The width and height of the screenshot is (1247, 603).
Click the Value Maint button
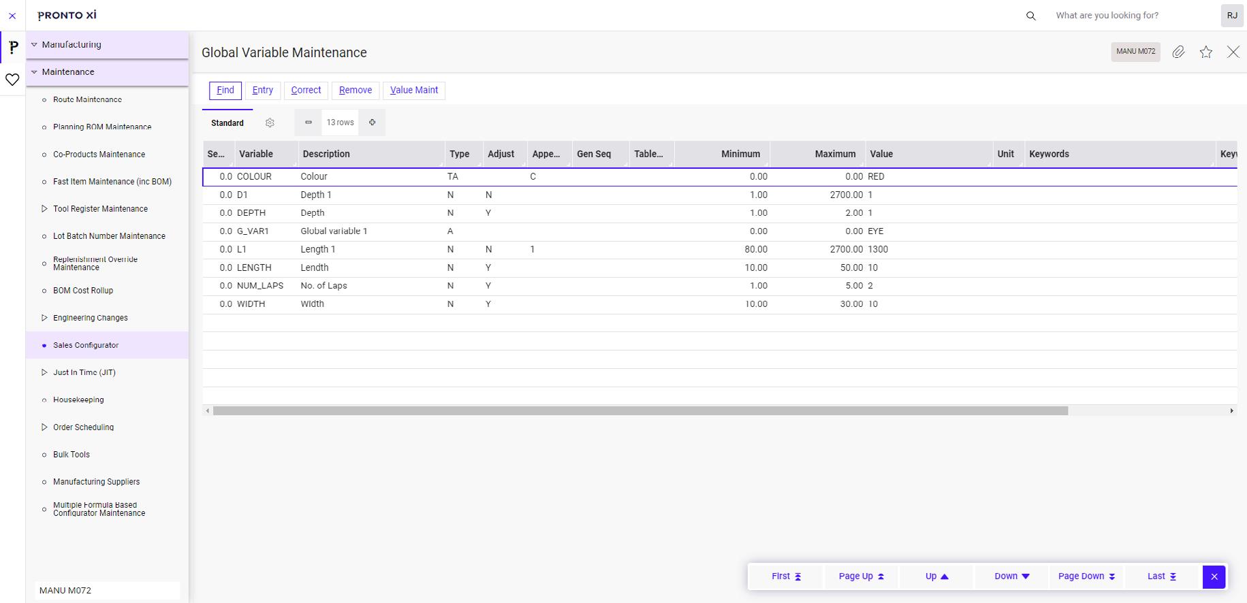click(414, 91)
